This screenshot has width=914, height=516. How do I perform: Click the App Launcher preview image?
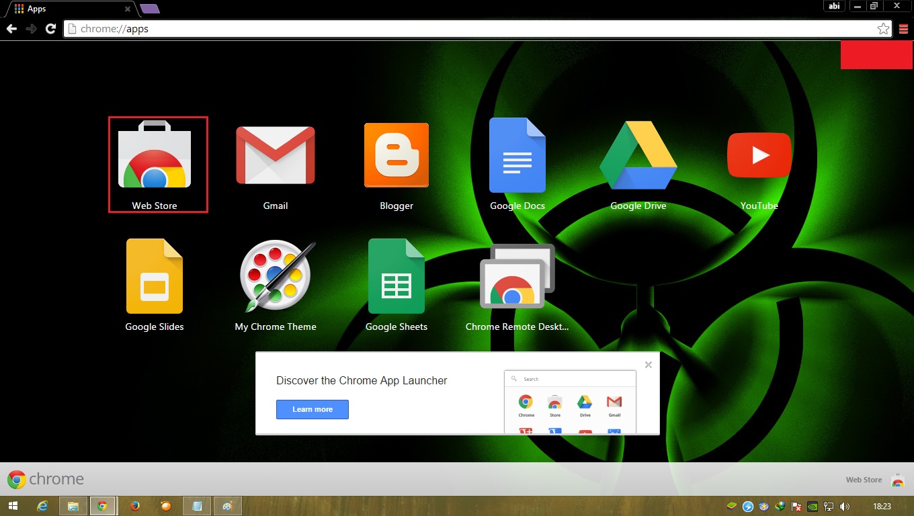[x=570, y=402]
